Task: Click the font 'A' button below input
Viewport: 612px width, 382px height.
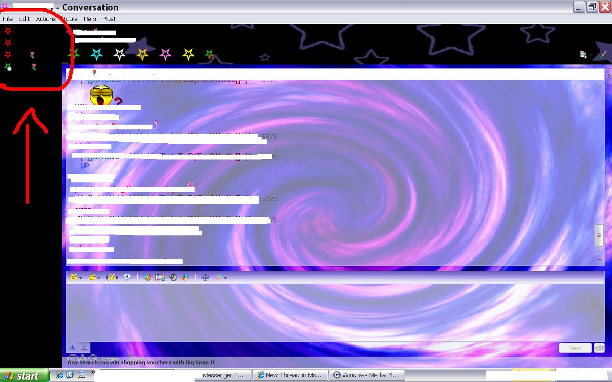Action: tap(72, 348)
